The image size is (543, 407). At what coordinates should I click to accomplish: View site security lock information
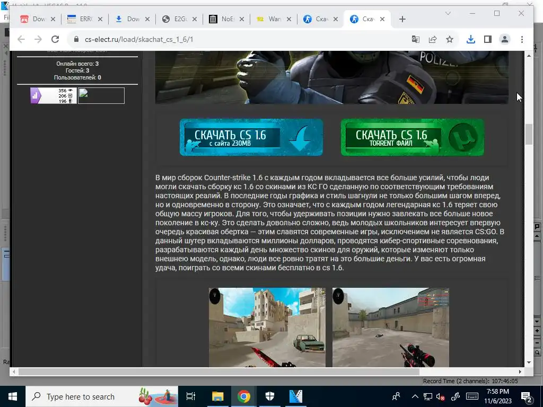pyautogui.click(x=76, y=39)
